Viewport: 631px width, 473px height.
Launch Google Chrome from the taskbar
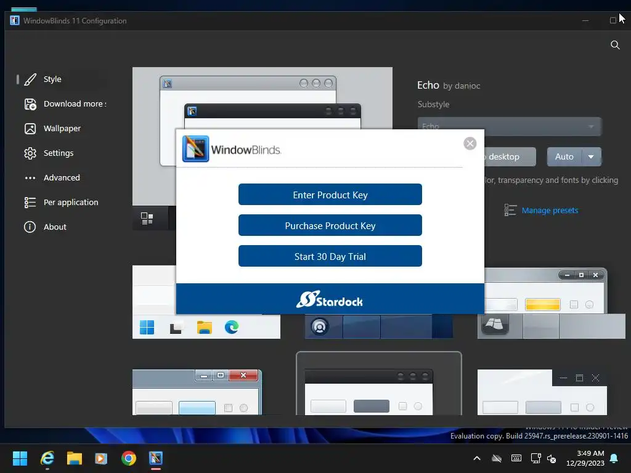pos(129,458)
